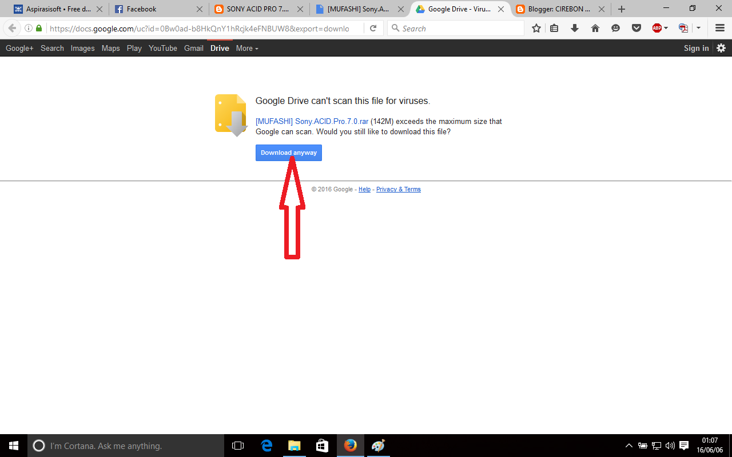Screen dimensions: 732x457
Task: Open the Downloads arrow icon
Action: pyautogui.click(x=575, y=28)
